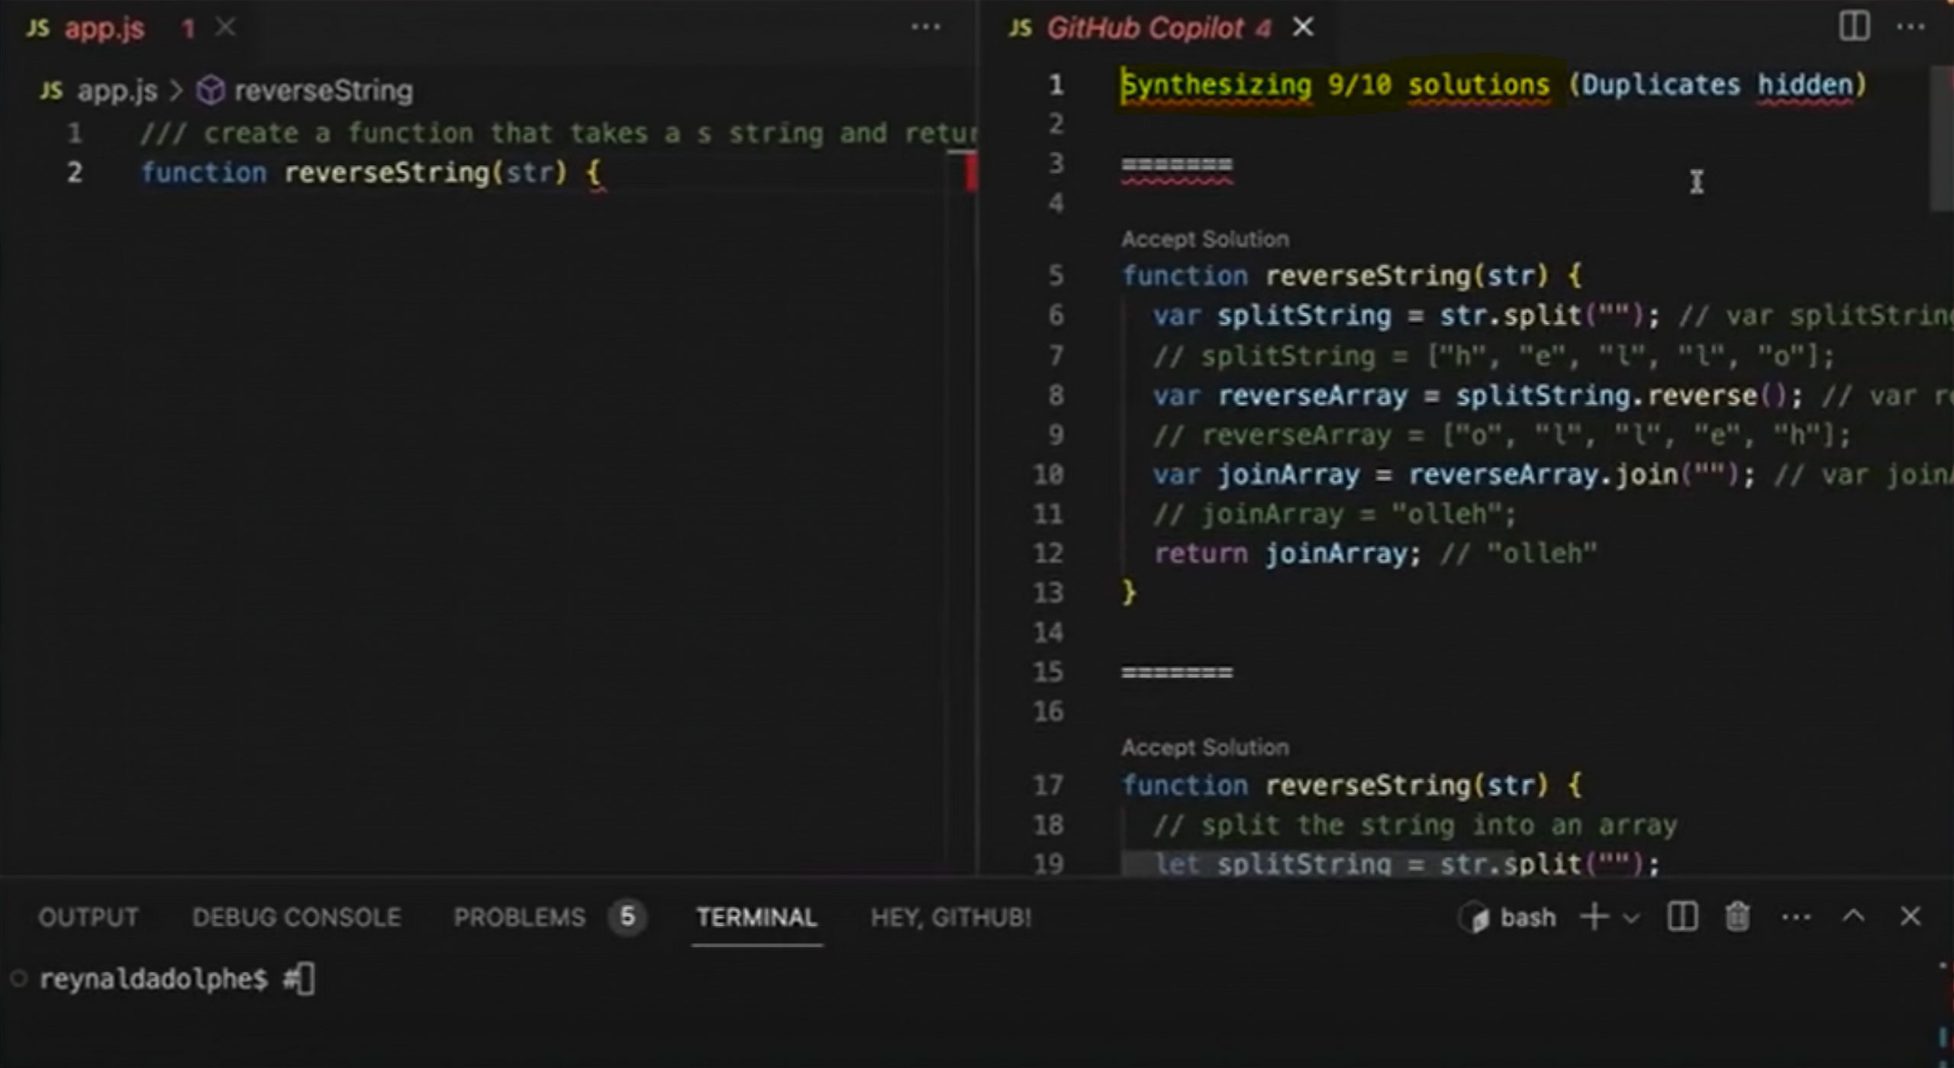Split the terminal pane

pos(1682,916)
